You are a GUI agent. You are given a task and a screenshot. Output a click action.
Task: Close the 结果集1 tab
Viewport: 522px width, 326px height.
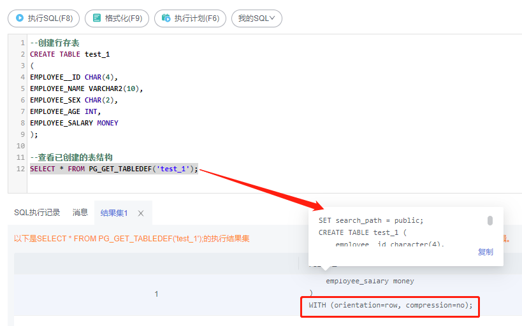(141, 213)
